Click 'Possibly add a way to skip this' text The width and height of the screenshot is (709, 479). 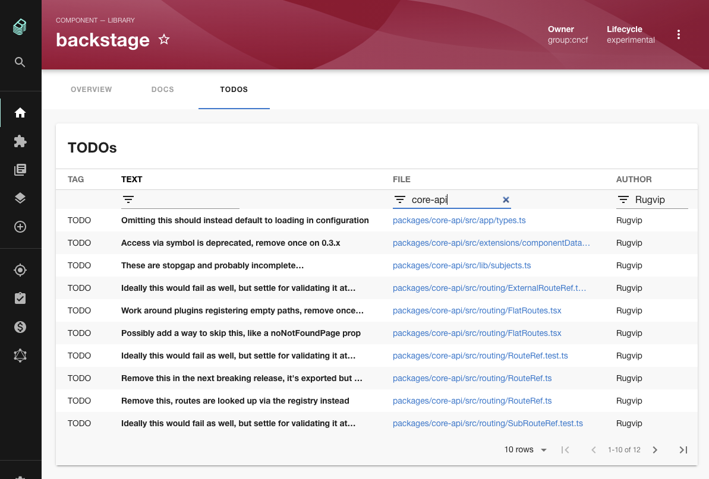(x=241, y=333)
